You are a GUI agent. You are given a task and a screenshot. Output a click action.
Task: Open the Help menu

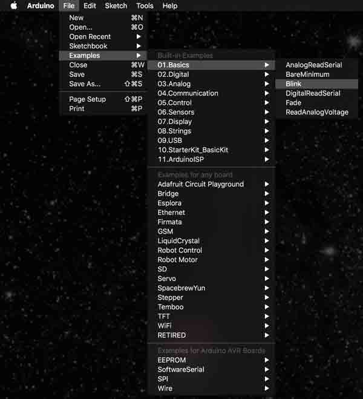(170, 5)
